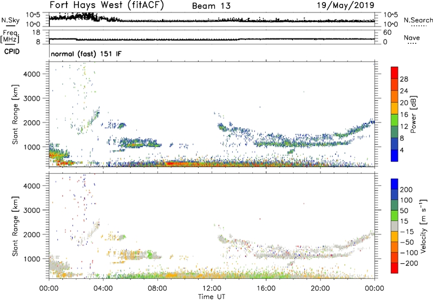Click the left '10^5' noise axis tick
Image resolution: width=433 pixels, height=300 pixels.
click(x=33, y=15)
